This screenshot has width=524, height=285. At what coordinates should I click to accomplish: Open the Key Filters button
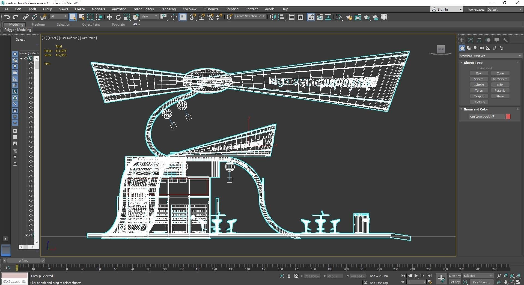tap(481, 282)
